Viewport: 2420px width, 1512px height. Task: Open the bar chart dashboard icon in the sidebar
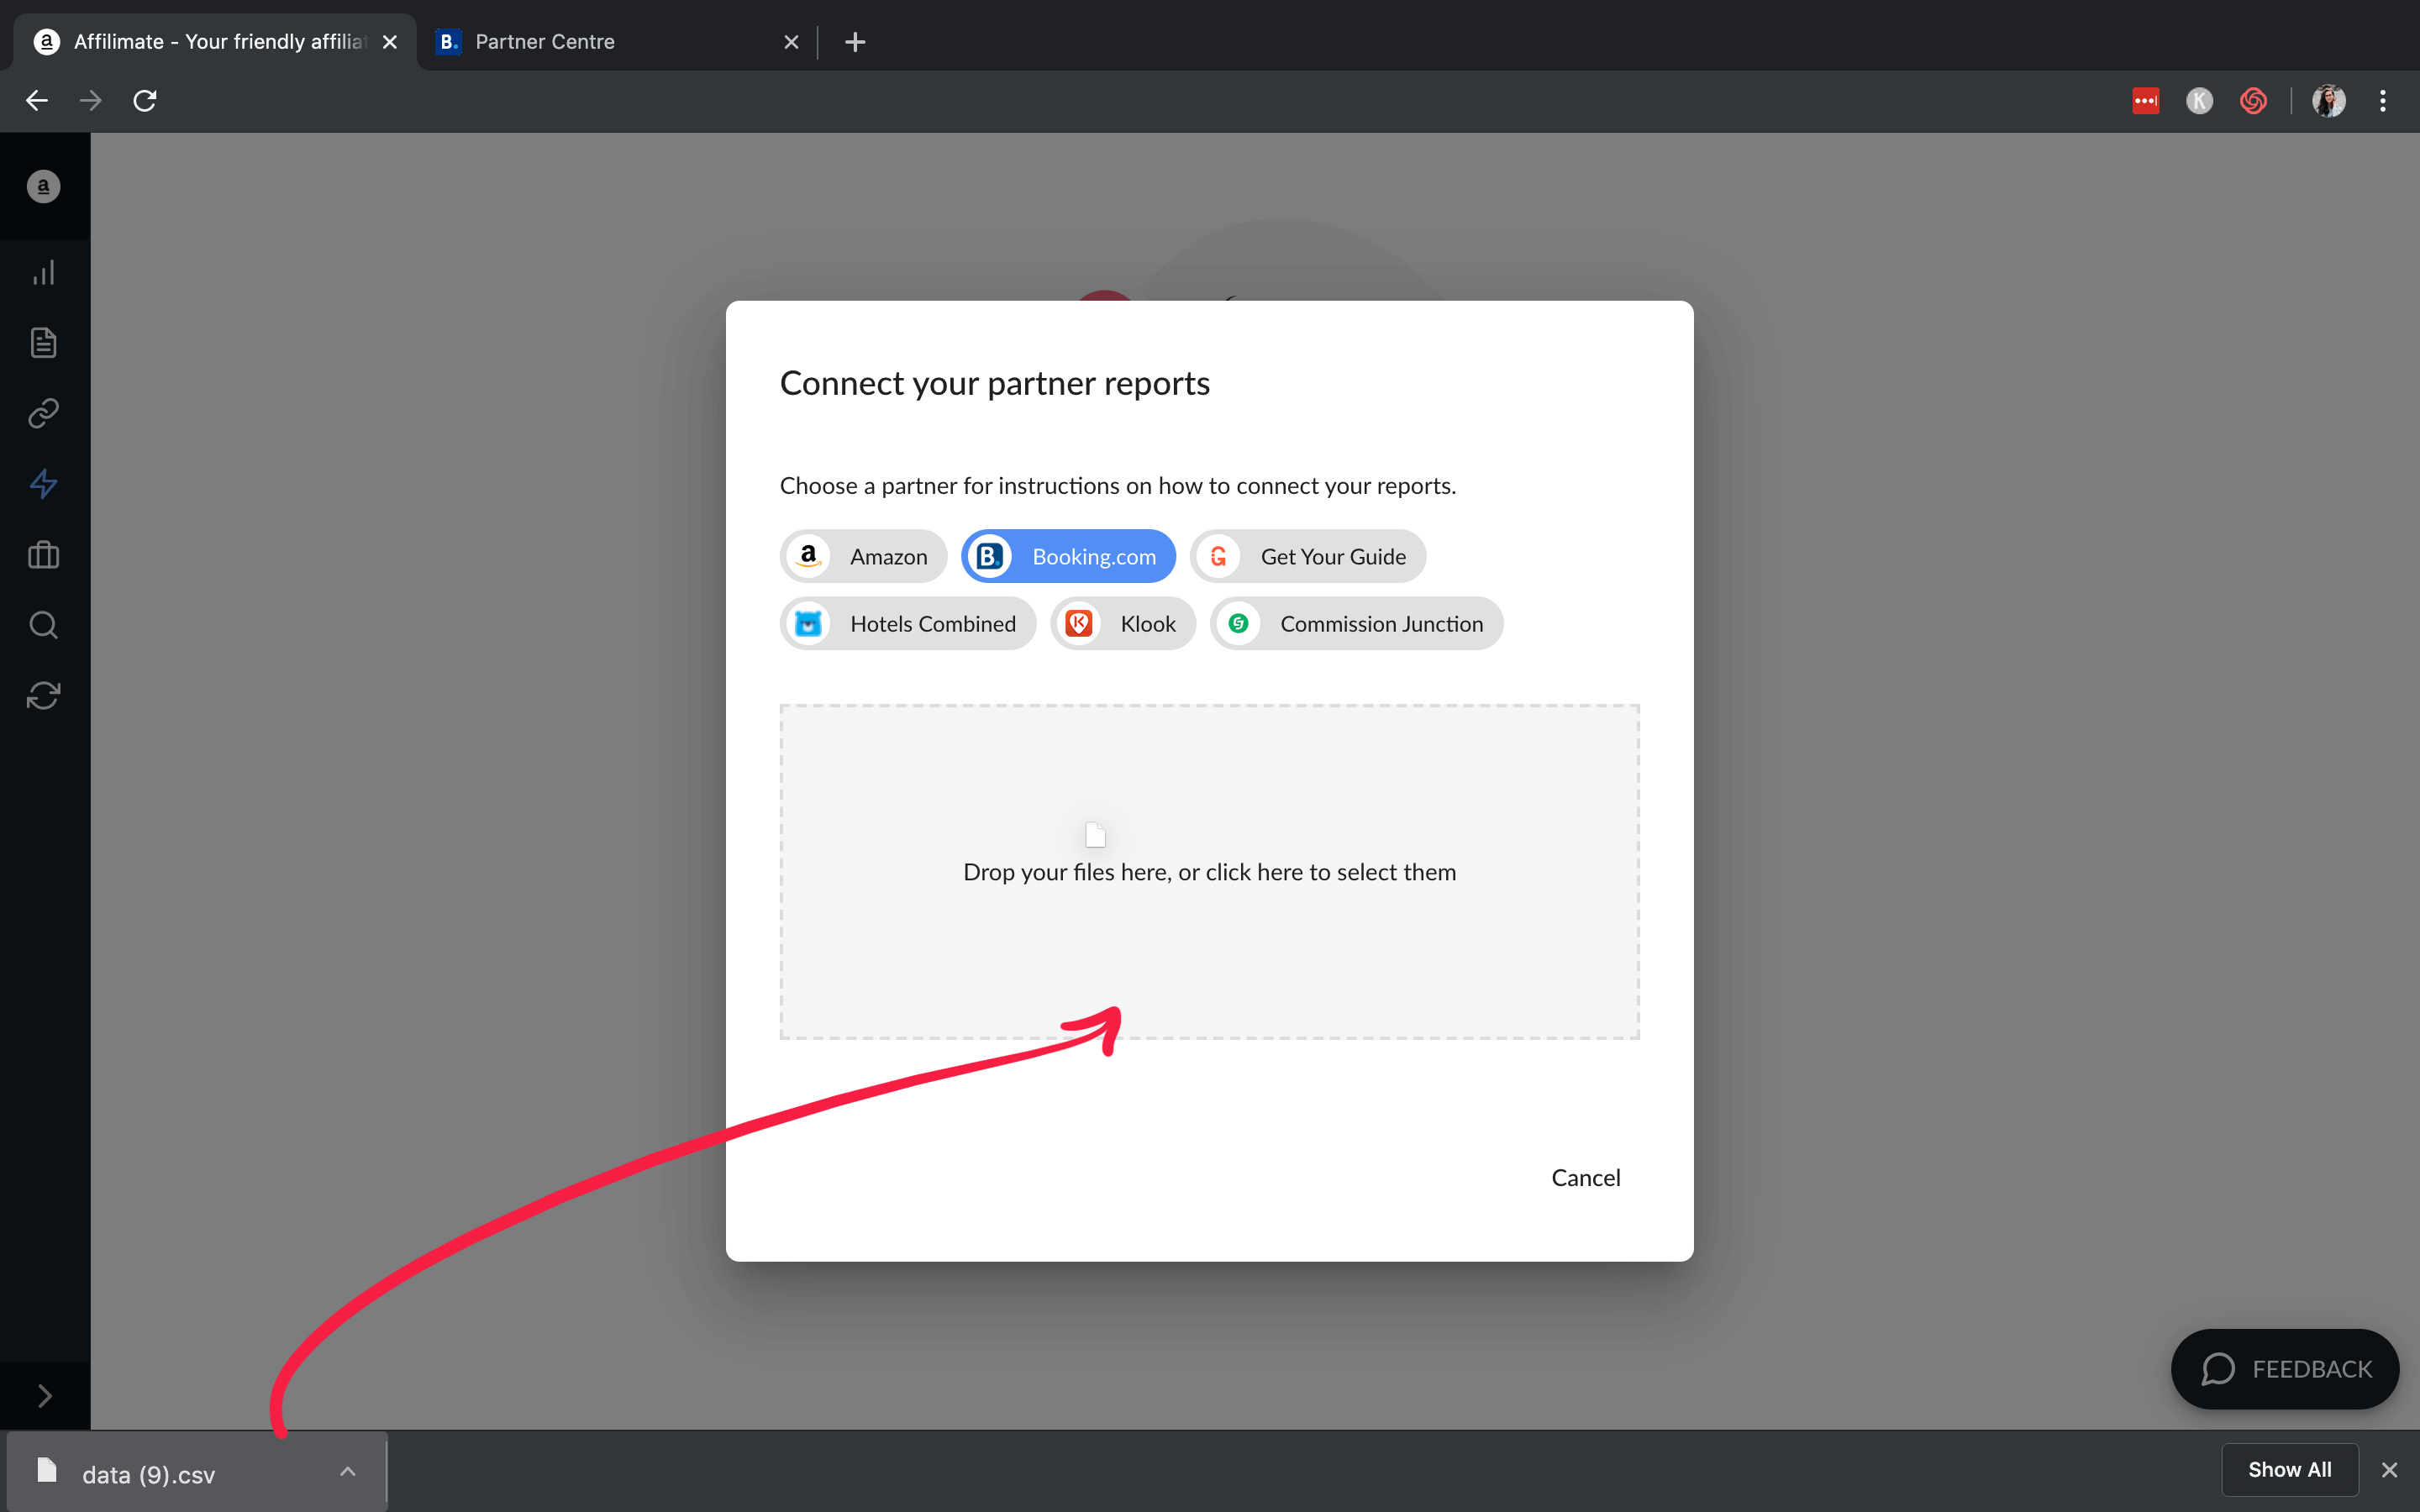(43, 273)
